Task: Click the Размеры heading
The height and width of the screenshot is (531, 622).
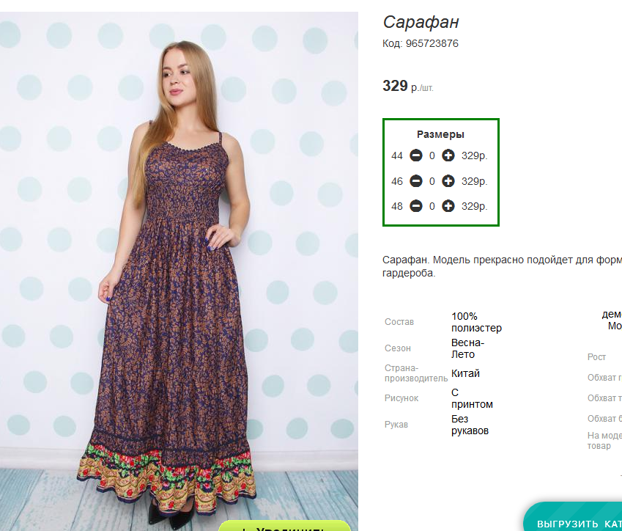Action: tap(440, 134)
